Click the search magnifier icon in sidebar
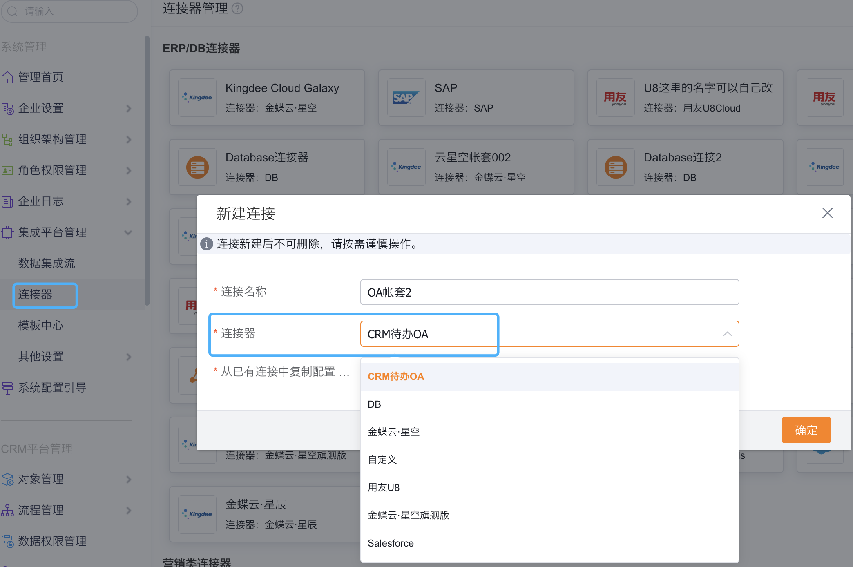Image resolution: width=853 pixels, height=567 pixels. 12,11
